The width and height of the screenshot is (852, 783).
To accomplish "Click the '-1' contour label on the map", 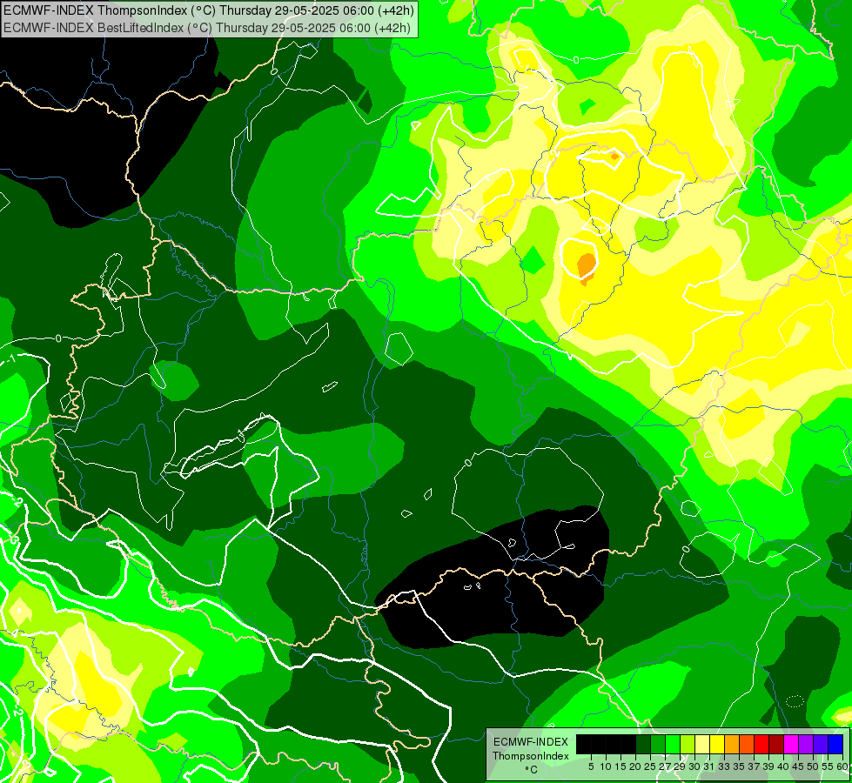I will pyautogui.click(x=10, y=358).
